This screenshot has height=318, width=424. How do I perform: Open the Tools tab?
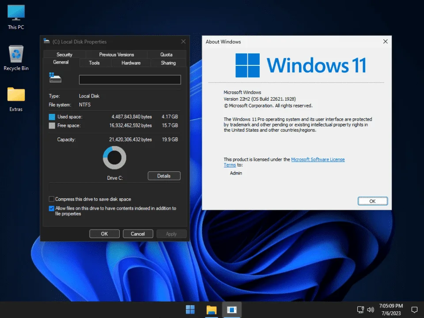[94, 63]
